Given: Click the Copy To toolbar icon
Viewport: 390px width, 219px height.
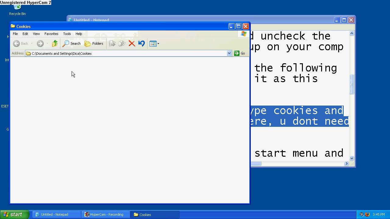Looking at the screenshot, I should click(x=122, y=43).
